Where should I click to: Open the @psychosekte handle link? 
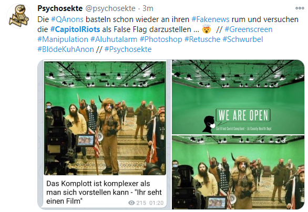(x=110, y=8)
